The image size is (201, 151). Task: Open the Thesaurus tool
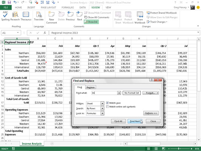pos(26,16)
